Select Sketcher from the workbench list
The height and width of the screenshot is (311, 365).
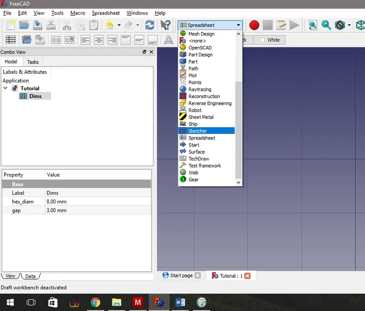pos(197,130)
